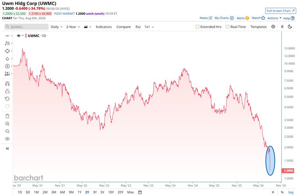Zoom out on the chart

(7, 131)
